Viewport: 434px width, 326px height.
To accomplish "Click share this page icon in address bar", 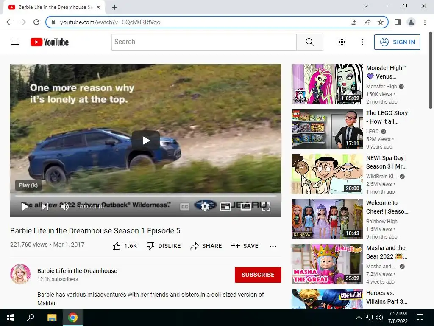I will [367, 22].
